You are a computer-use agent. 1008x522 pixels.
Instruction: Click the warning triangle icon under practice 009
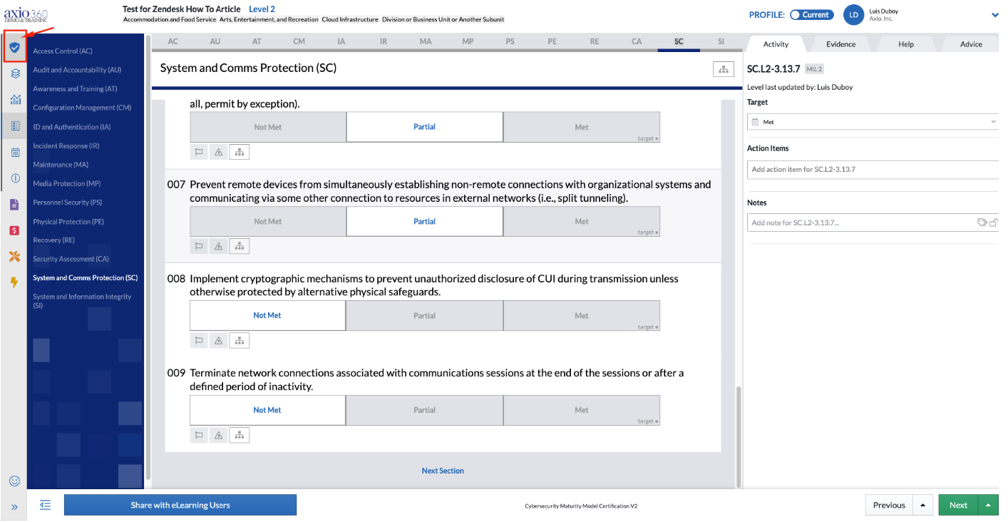[x=219, y=435]
